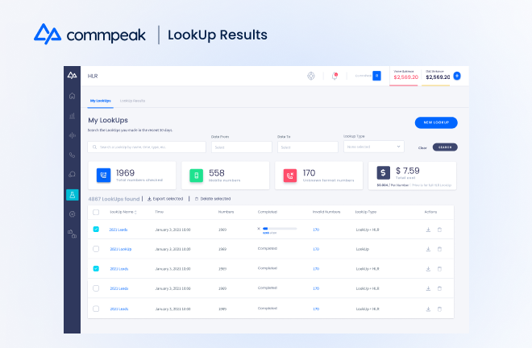Open the Date From select field
532x348 pixels.
pyautogui.click(x=242, y=147)
